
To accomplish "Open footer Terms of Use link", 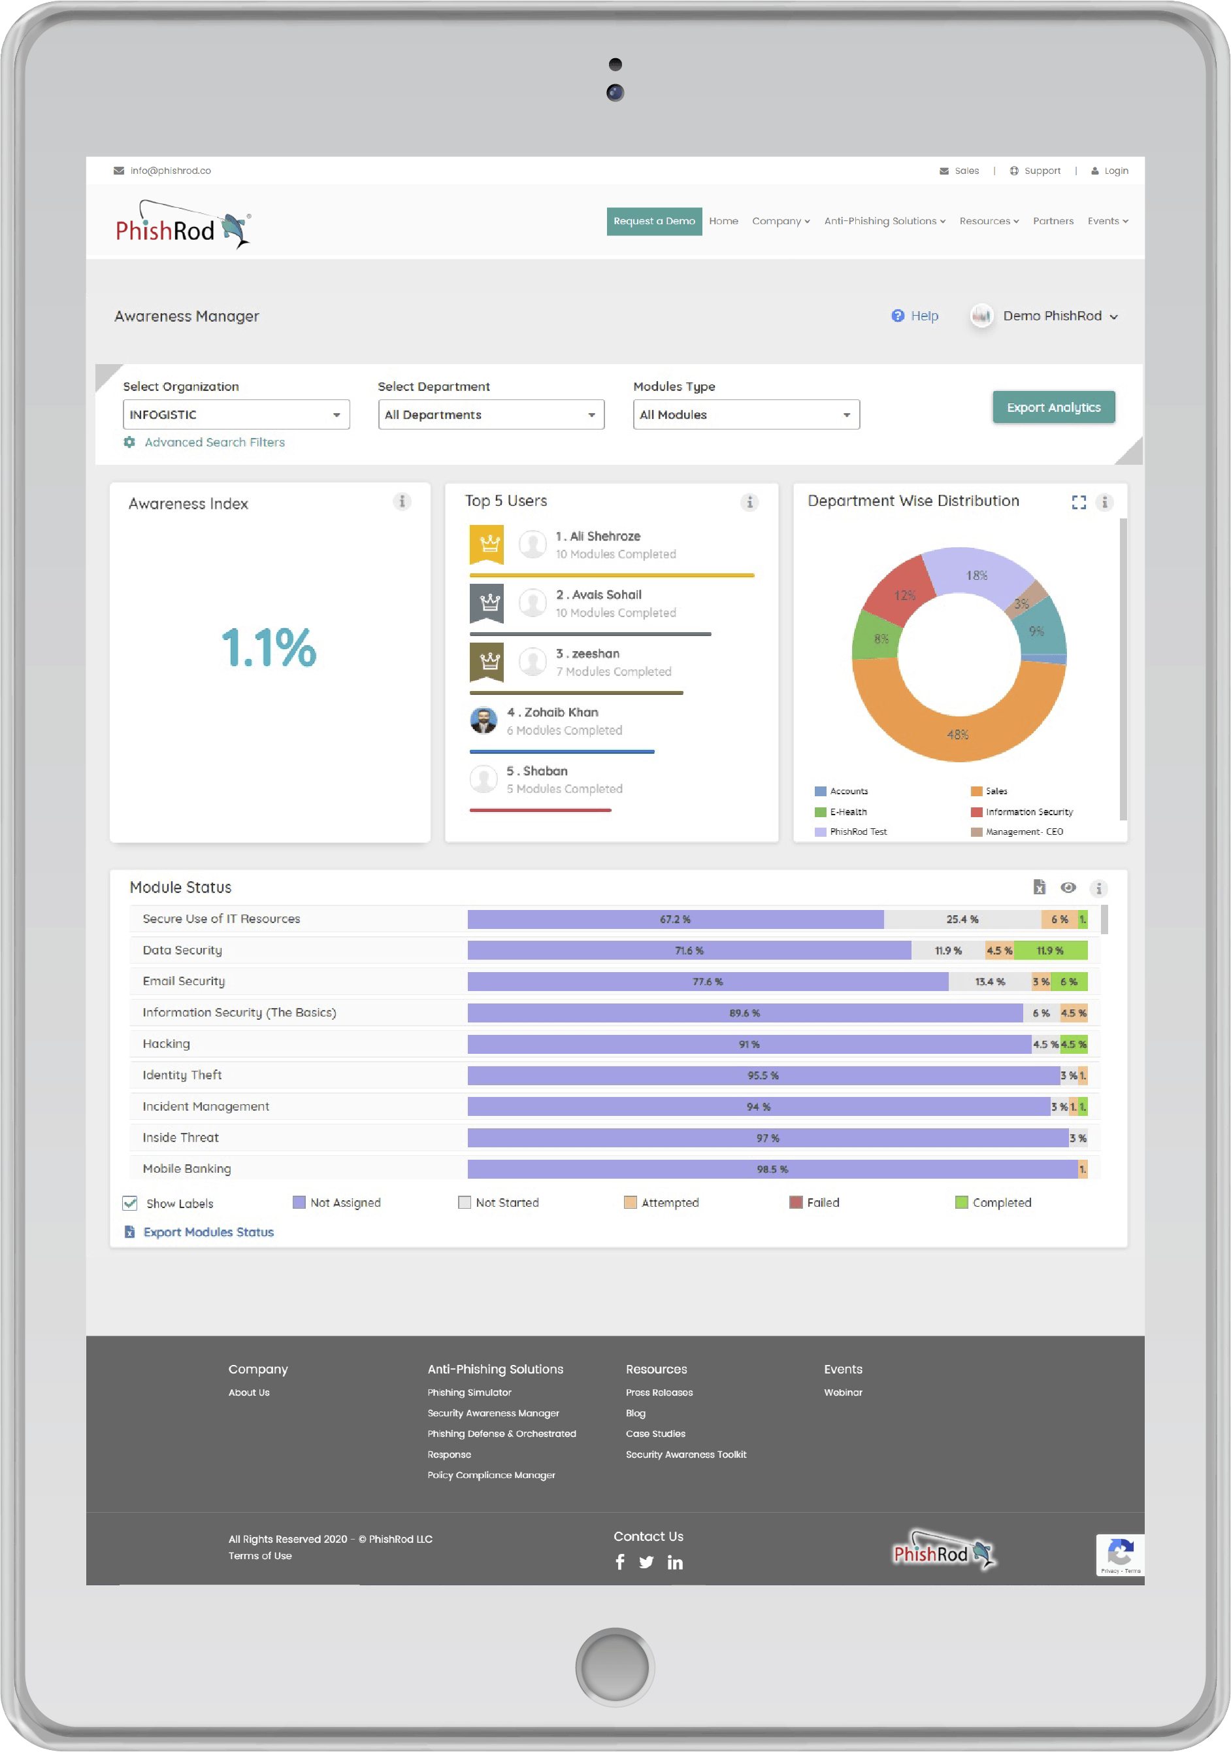I will 260,1557.
